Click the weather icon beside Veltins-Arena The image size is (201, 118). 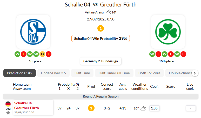(x=108, y=12)
